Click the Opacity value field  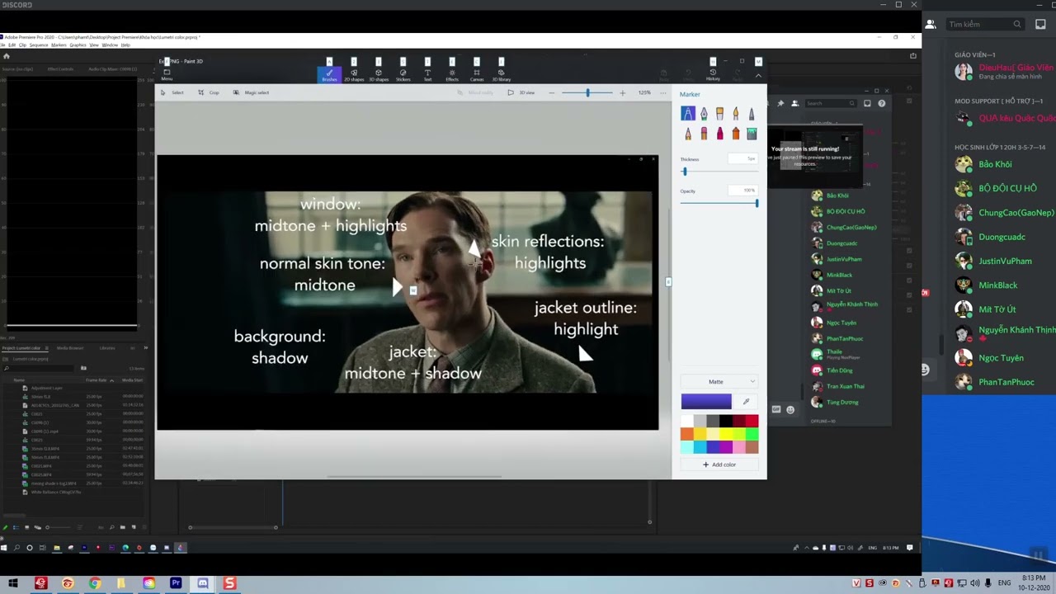pos(743,191)
